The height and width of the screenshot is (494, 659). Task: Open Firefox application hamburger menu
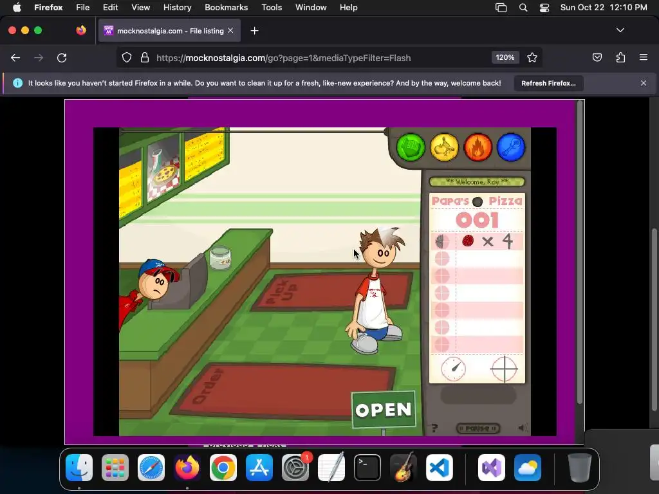point(644,57)
